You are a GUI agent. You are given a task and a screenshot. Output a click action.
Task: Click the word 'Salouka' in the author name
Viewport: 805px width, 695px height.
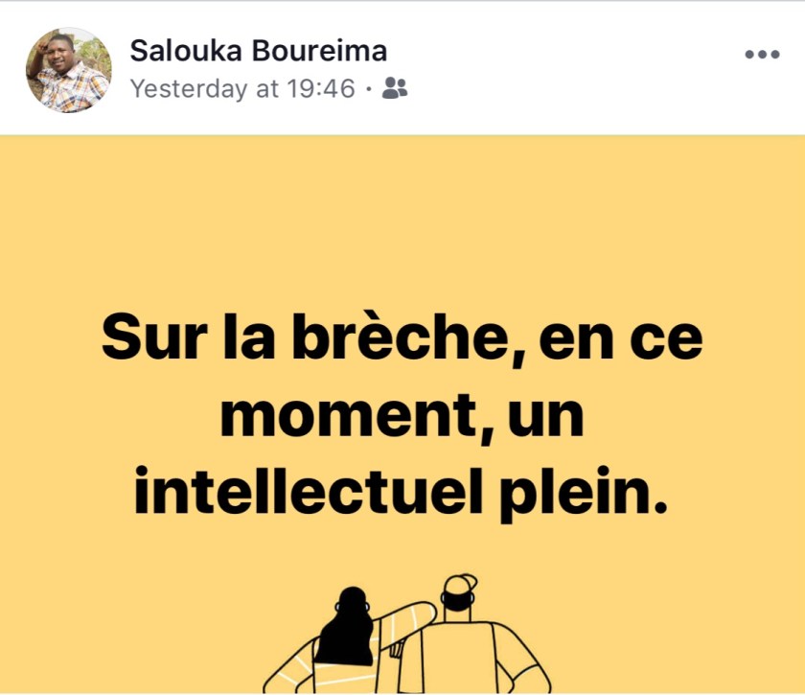186,51
